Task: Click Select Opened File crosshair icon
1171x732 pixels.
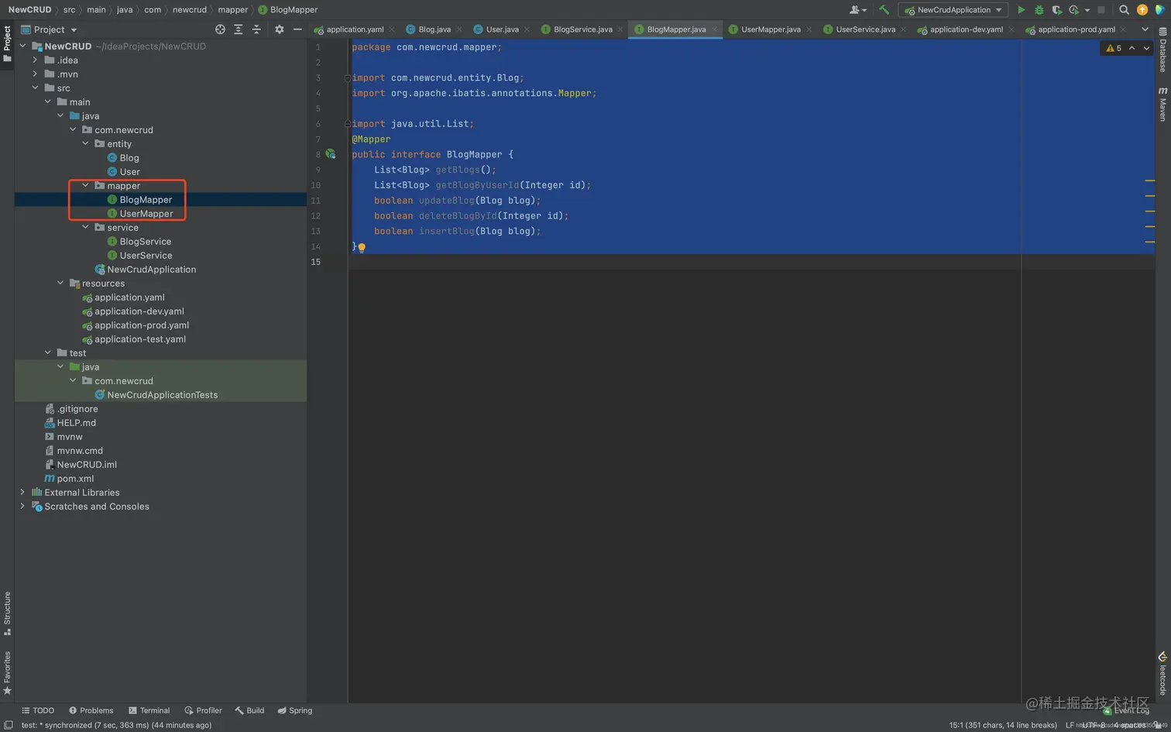Action: coord(220,29)
